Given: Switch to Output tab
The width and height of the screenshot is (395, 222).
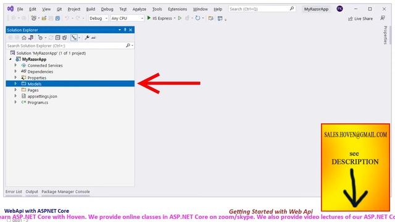Looking at the screenshot, I should point(31,192).
